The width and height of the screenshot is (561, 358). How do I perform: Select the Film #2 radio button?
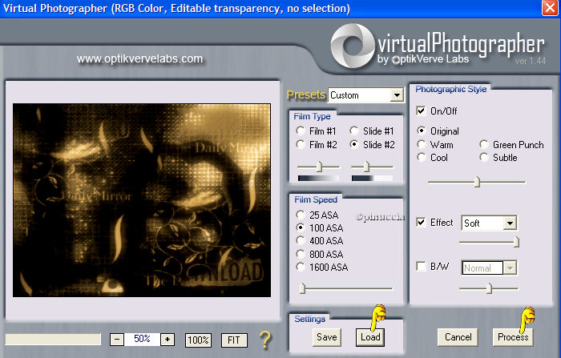click(x=301, y=144)
